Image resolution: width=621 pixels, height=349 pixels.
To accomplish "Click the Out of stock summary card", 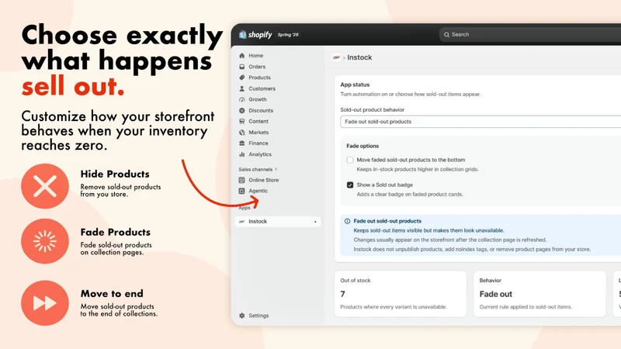I will (x=401, y=294).
